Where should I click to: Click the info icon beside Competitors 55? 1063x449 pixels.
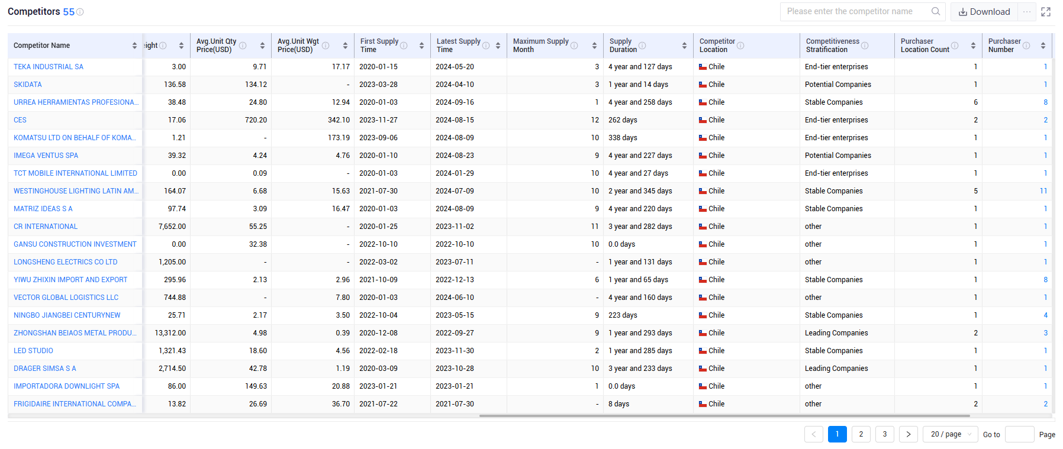tap(80, 12)
